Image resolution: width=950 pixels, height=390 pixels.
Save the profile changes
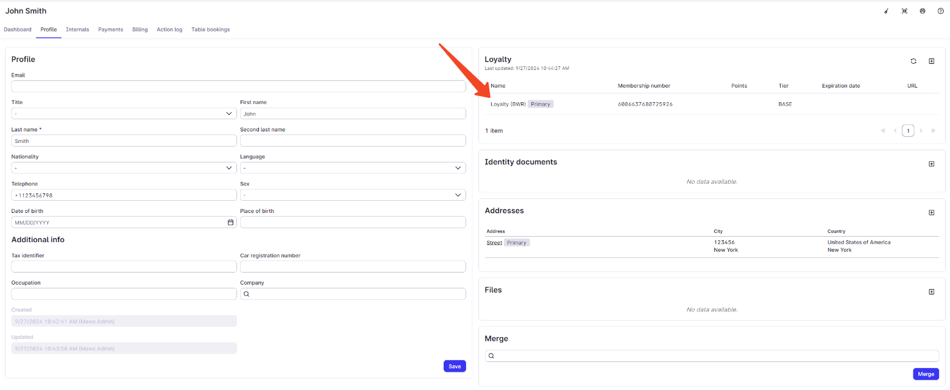pyautogui.click(x=455, y=366)
